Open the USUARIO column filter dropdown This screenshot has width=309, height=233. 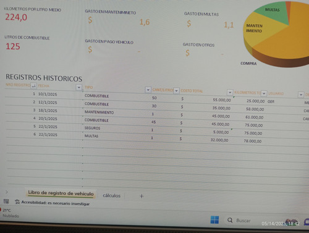[301, 95]
